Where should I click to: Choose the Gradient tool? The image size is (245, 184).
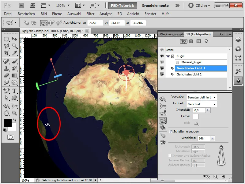[x=14, y=75]
